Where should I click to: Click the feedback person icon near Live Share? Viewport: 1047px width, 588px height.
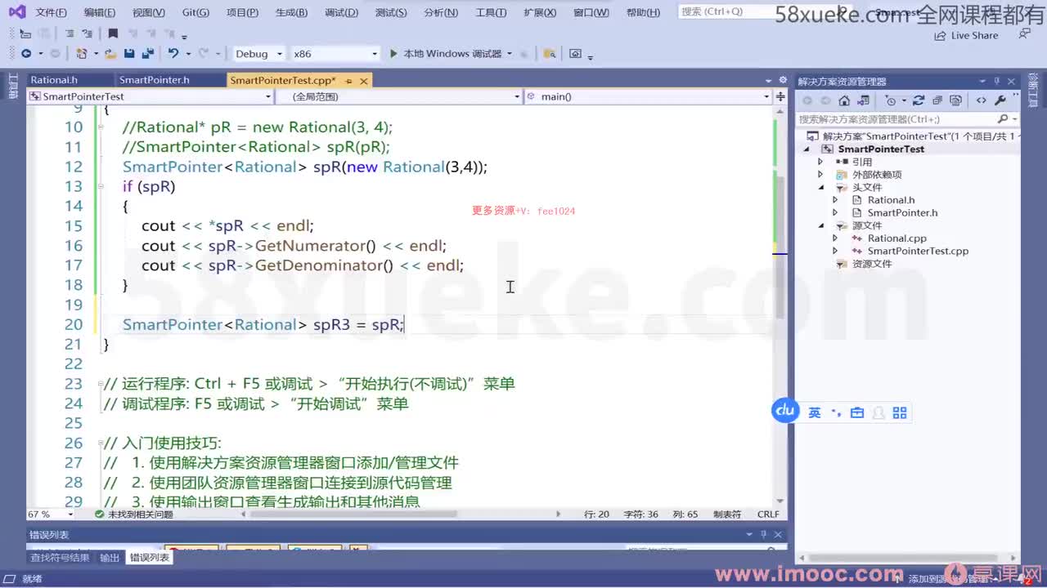1024,34
